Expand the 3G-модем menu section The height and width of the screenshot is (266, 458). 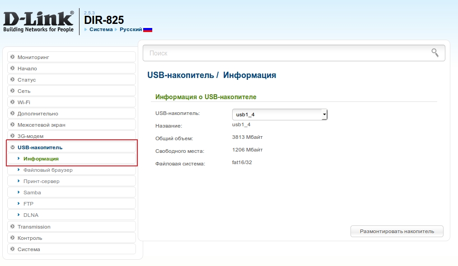(31, 136)
